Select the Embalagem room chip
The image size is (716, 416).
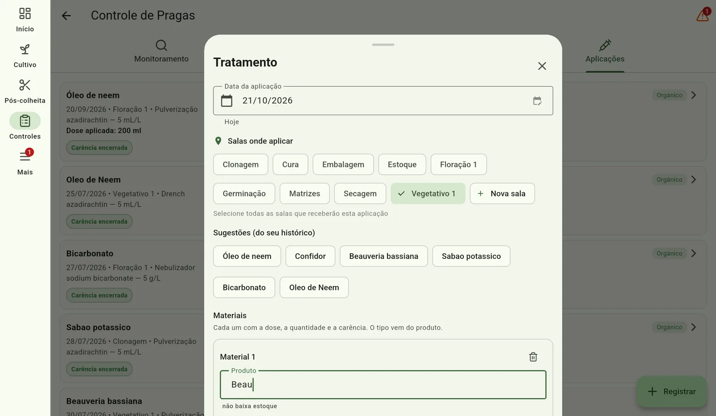coord(343,165)
